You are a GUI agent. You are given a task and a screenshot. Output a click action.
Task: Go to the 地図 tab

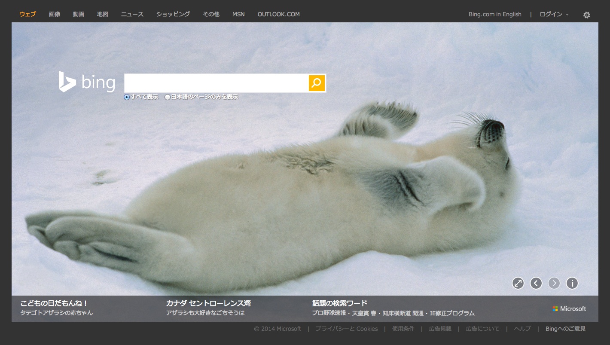pos(103,14)
